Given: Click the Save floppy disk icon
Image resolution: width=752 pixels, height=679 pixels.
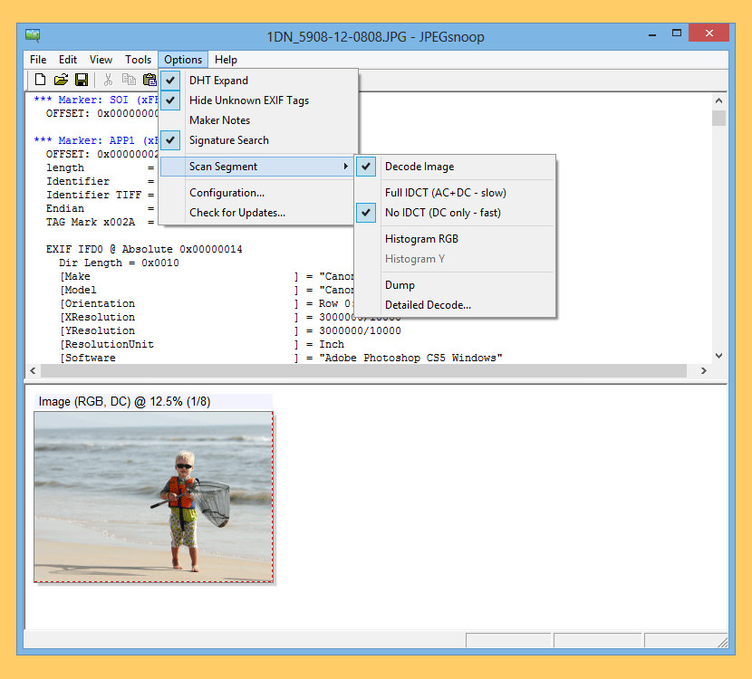Looking at the screenshot, I should click(82, 80).
